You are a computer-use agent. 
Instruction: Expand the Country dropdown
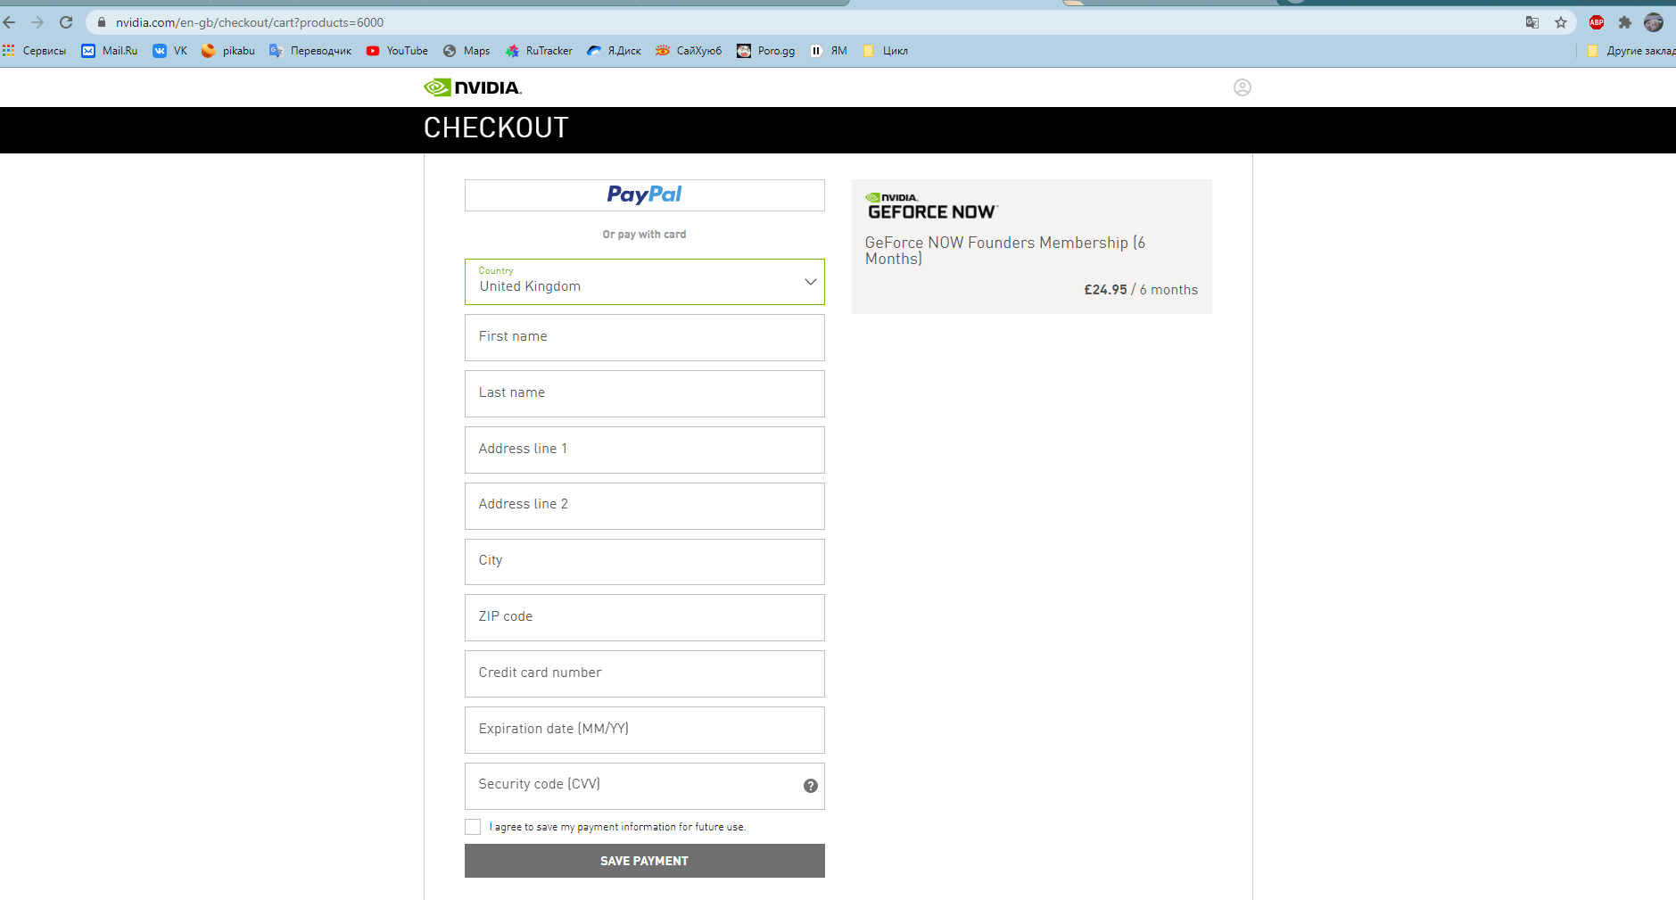coord(645,282)
